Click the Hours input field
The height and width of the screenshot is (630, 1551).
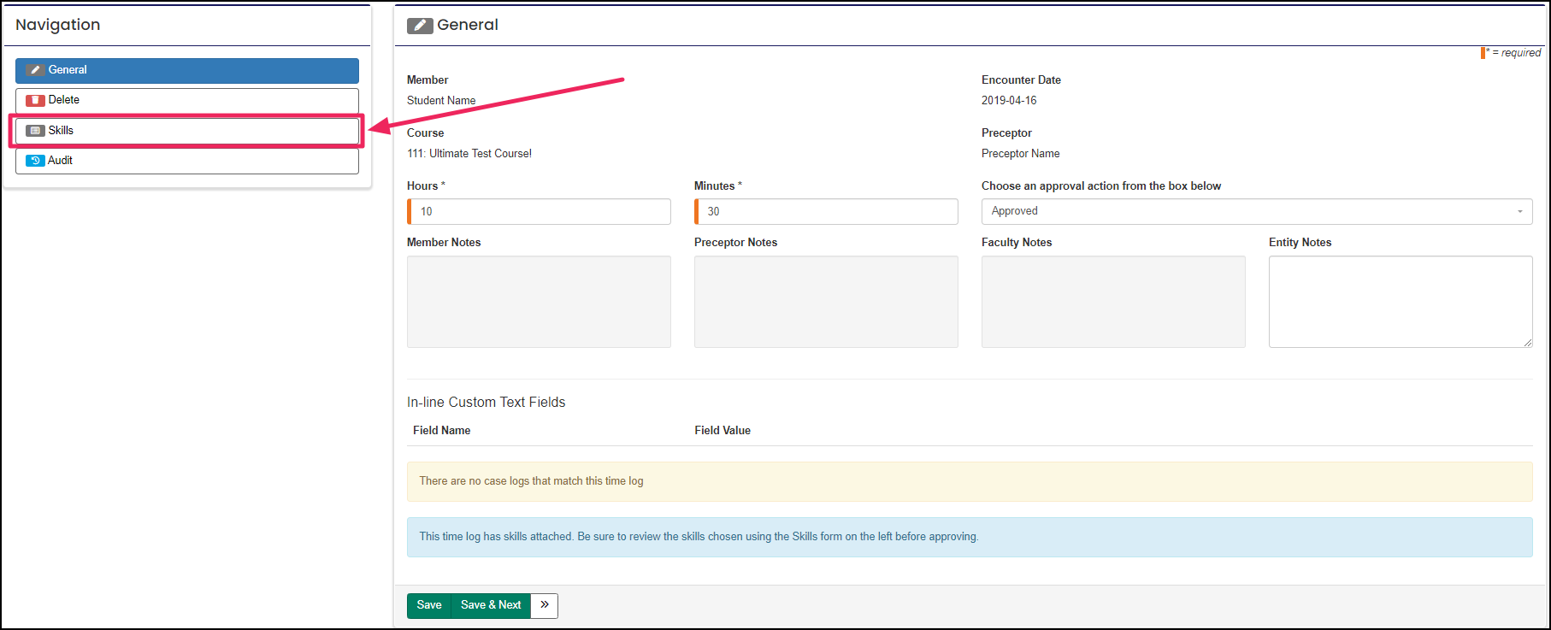point(540,212)
